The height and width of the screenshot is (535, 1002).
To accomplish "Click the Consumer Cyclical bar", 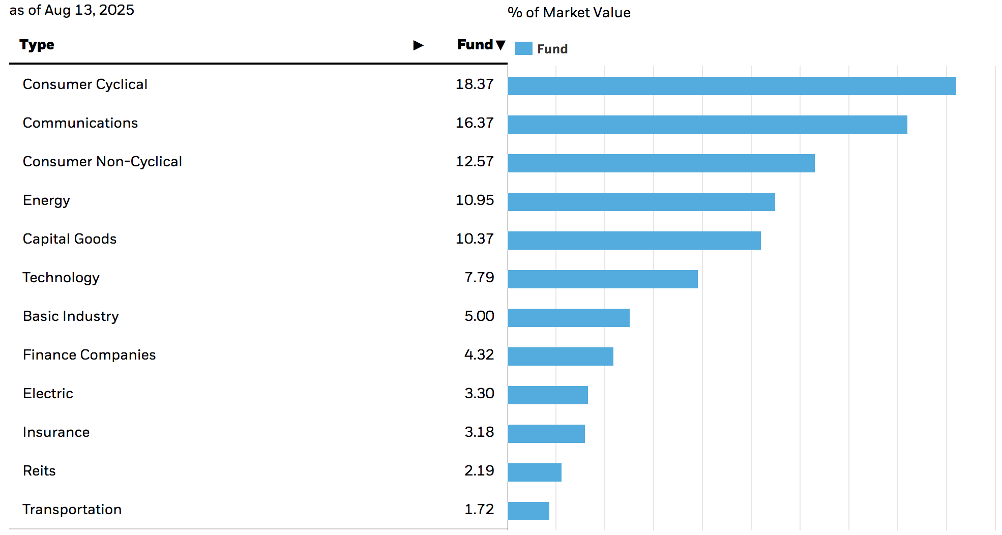I will [731, 86].
